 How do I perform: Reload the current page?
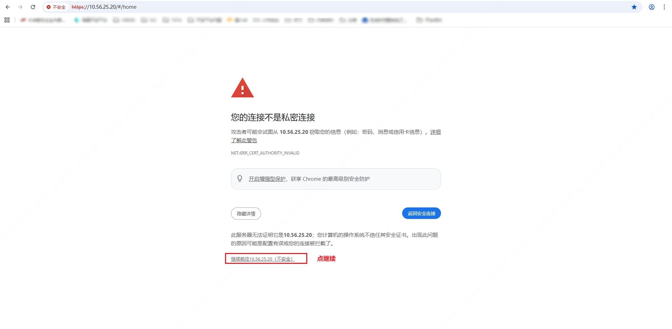33,7
